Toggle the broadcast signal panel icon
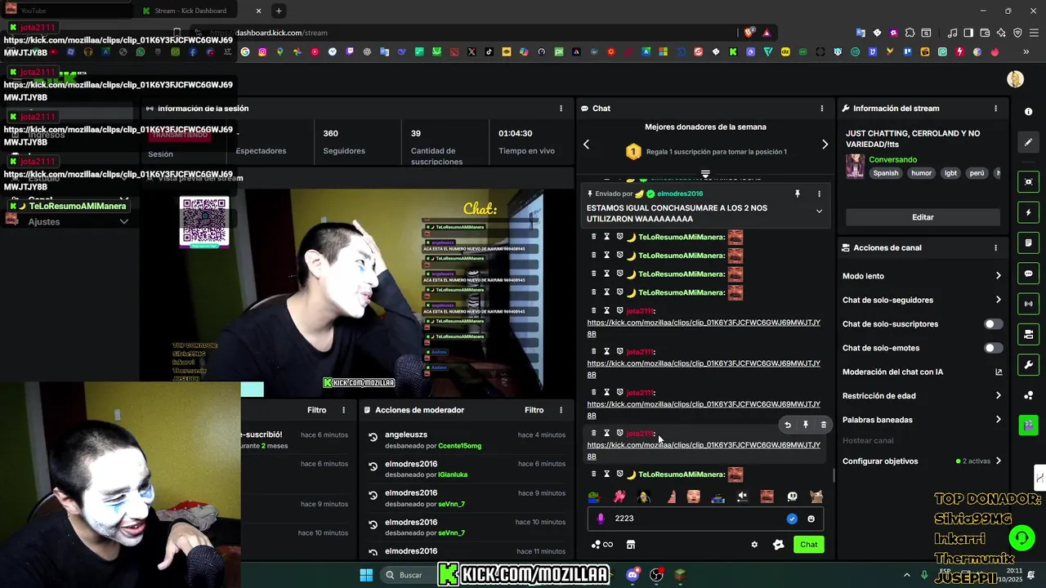The height and width of the screenshot is (588, 1046). pyautogui.click(x=1028, y=304)
